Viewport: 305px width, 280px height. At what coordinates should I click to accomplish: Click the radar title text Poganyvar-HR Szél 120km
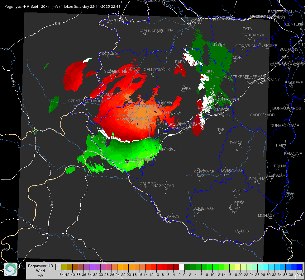point(27,7)
